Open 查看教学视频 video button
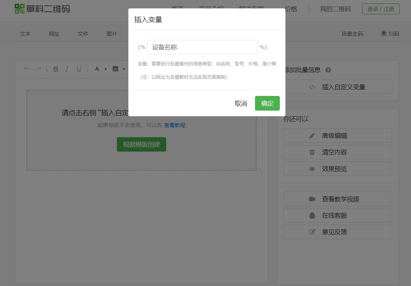 [x=338, y=199]
